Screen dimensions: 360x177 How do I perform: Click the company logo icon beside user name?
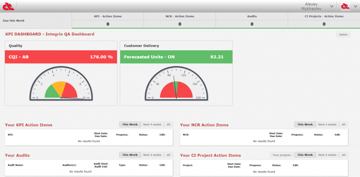(x=345, y=6)
